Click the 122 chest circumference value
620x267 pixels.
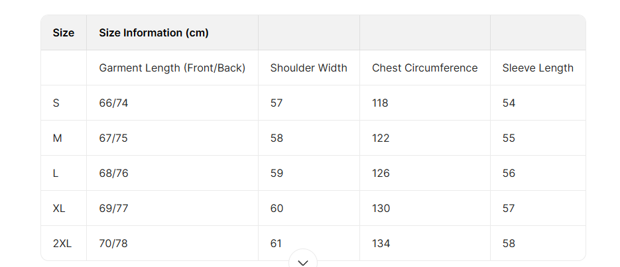(x=381, y=138)
